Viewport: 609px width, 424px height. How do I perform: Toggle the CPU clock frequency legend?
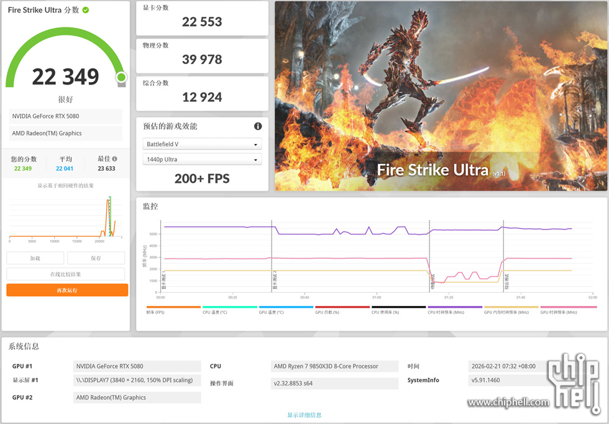tap(455, 310)
